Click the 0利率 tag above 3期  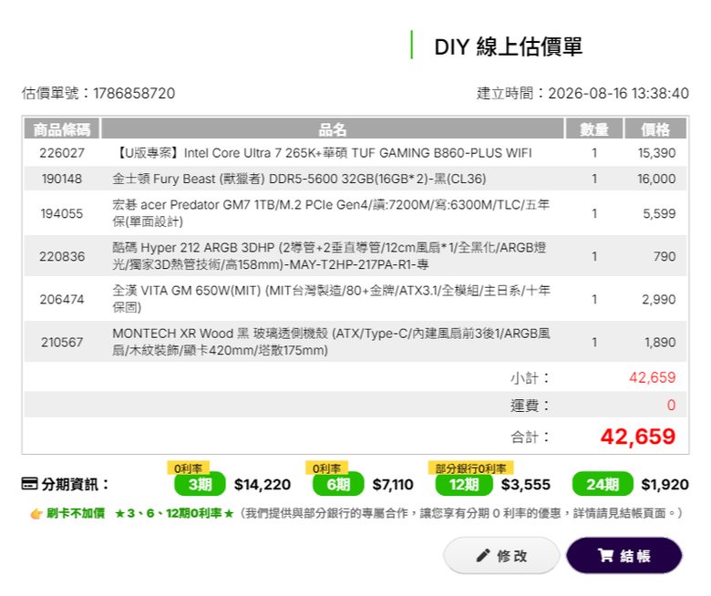click(188, 468)
